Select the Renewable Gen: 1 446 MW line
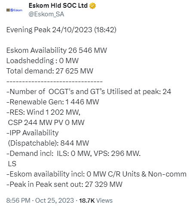Screen dimensions: 192x207 pyautogui.click(x=52, y=102)
